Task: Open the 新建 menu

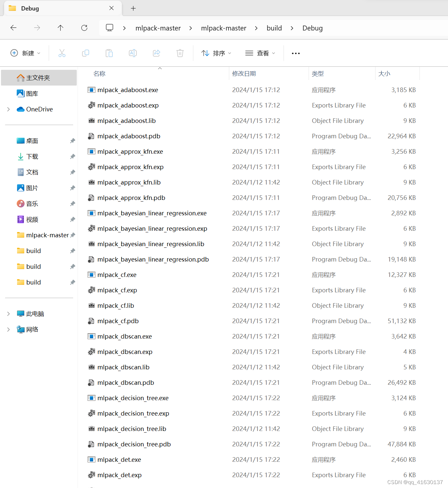Action: [x=26, y=53]
